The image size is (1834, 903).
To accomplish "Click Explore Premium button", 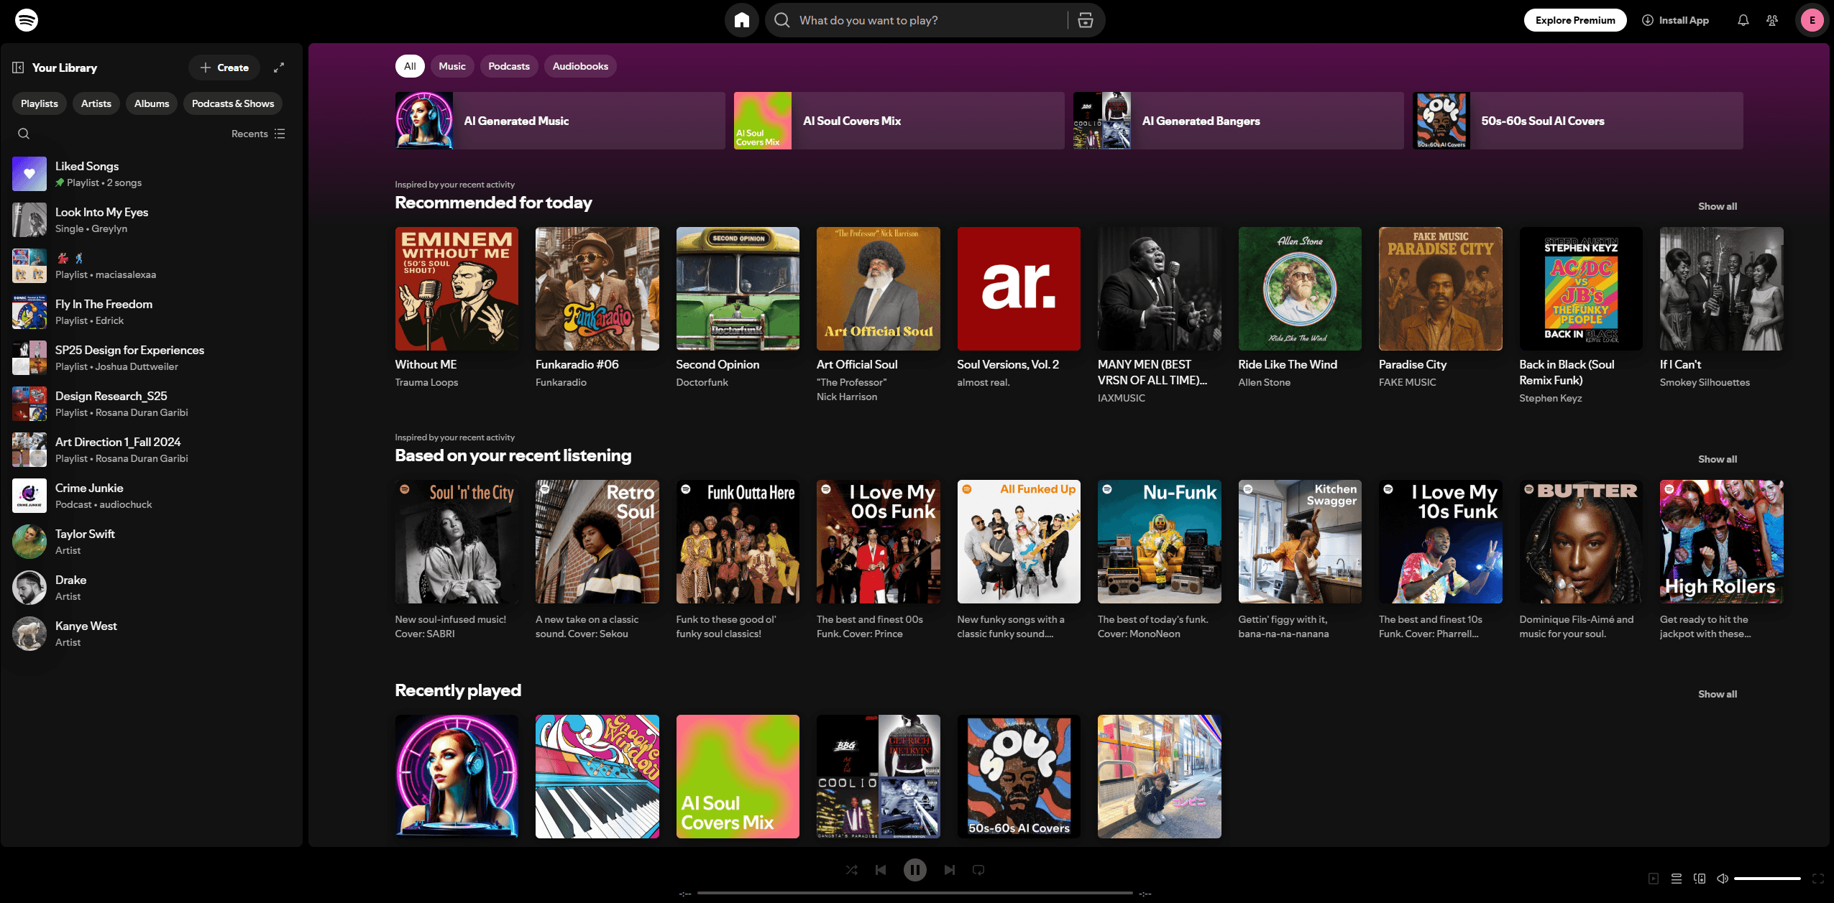I will coord(1574,20).
